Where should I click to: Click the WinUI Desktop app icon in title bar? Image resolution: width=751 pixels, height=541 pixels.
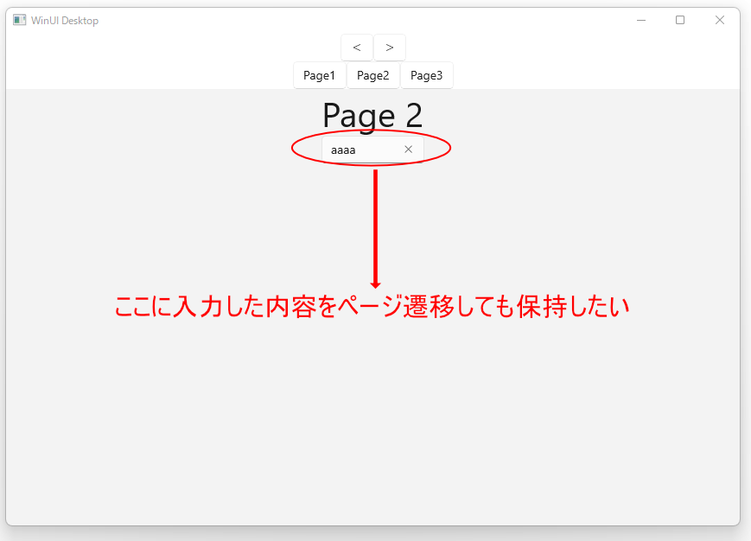19,20
